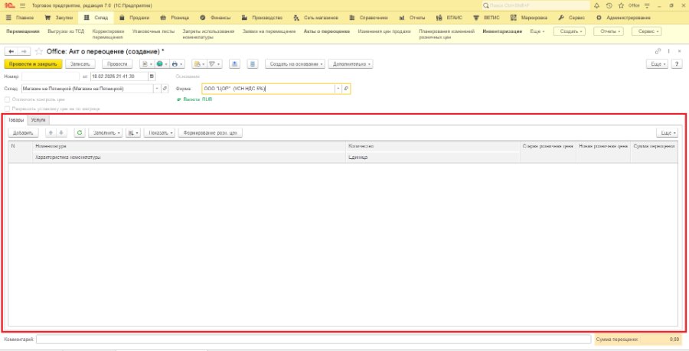
Task: Click into the Комментарий input field
Action: [314, 340]
